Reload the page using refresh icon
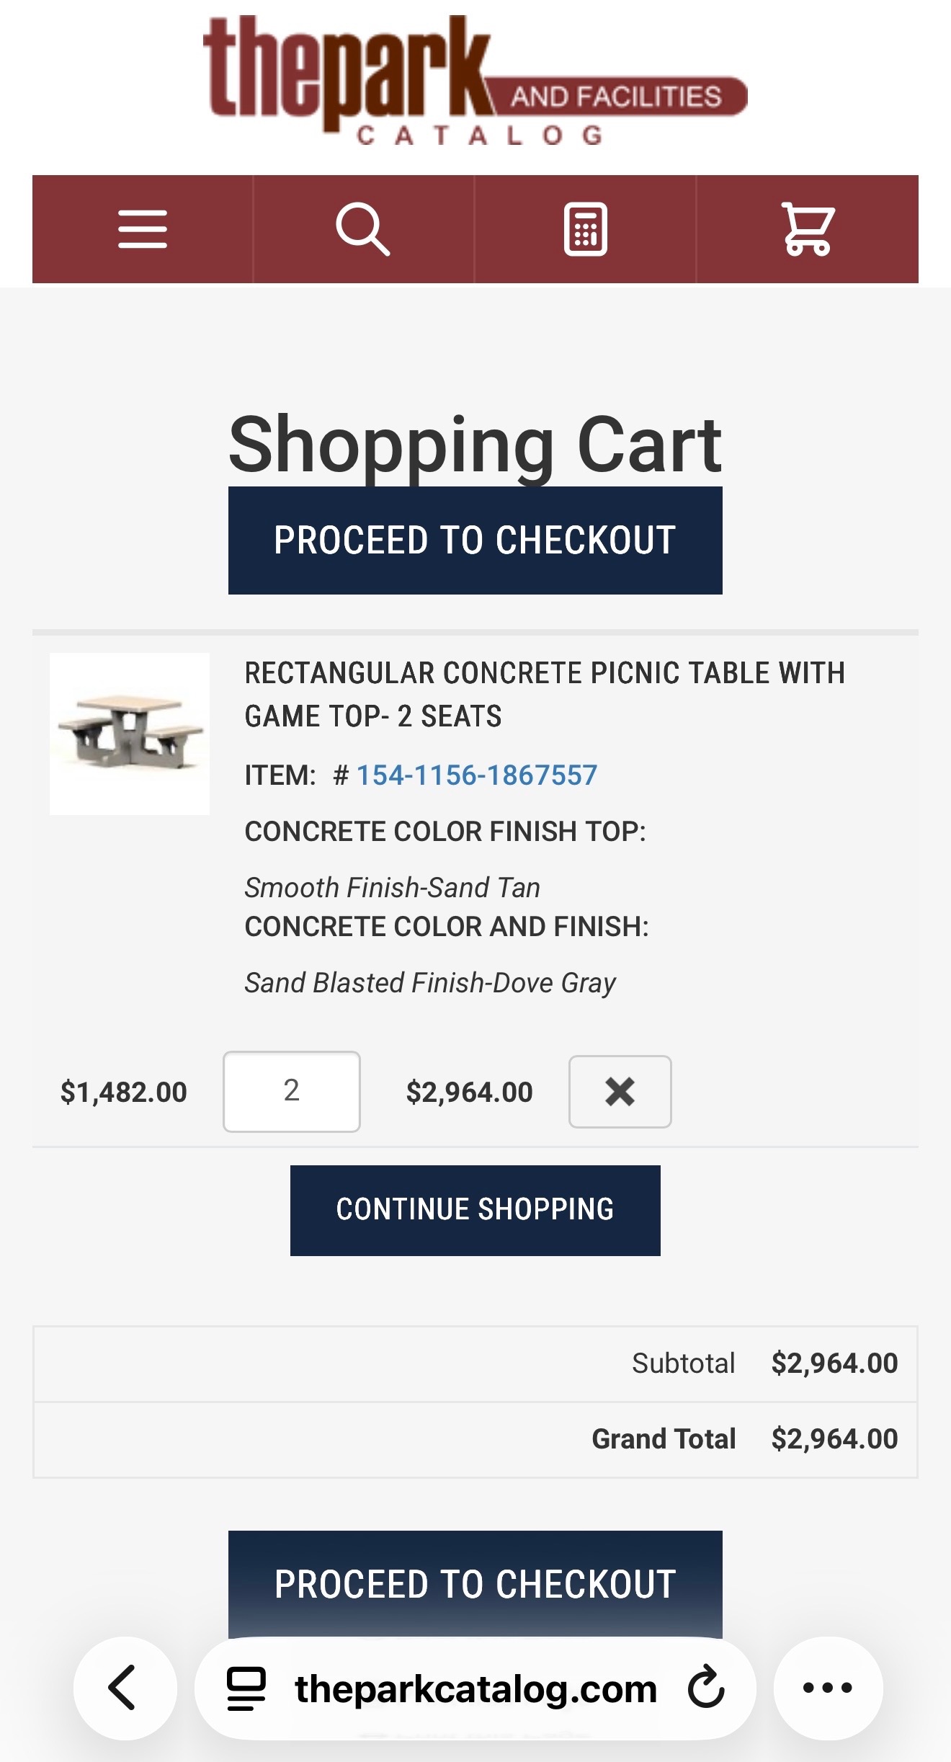Image resolution: width=951 pixels, height=1762 pixels. [x=705, y=1687]
